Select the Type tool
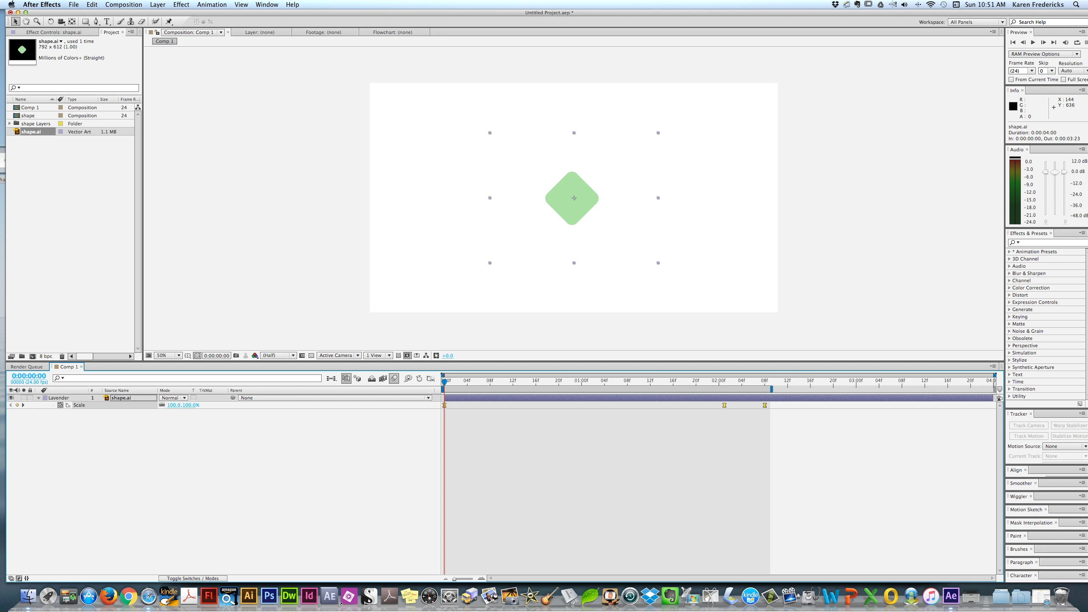The height and width of the screenshot is (612, 1088). click(107, 21)
